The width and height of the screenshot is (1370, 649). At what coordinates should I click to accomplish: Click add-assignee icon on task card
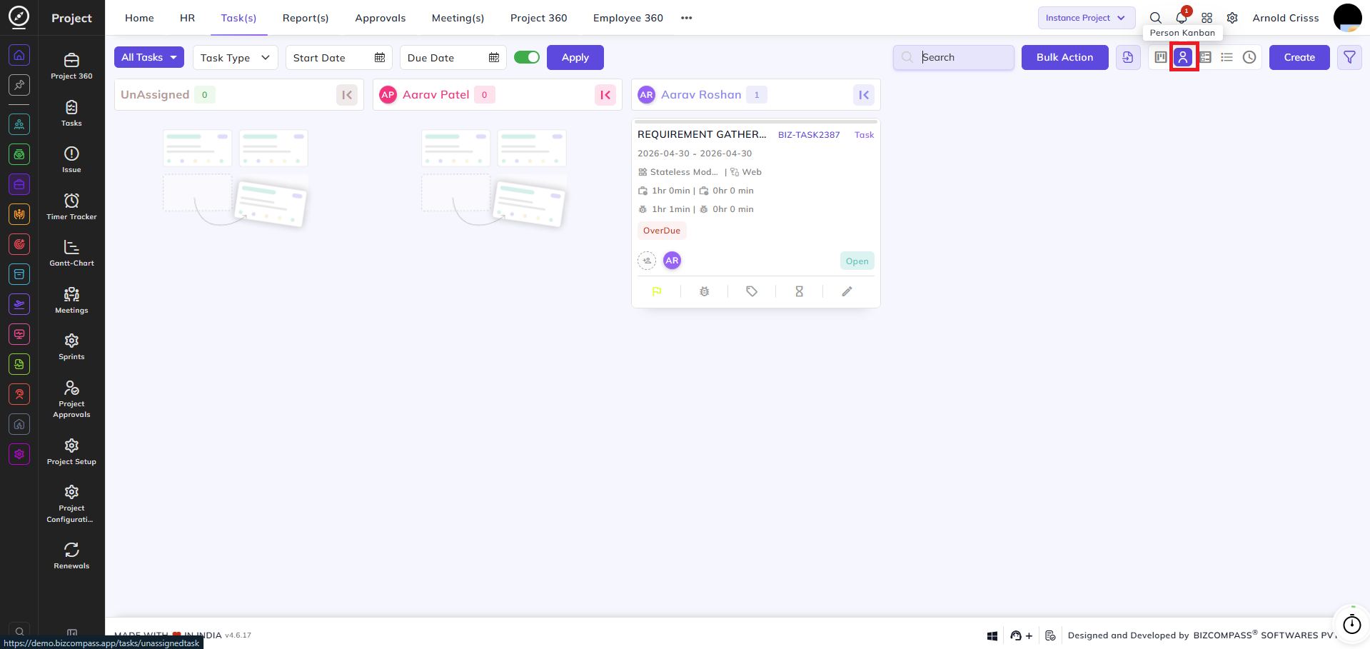[x=647, y=261]
